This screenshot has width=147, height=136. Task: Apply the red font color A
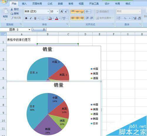pos(56,18)
